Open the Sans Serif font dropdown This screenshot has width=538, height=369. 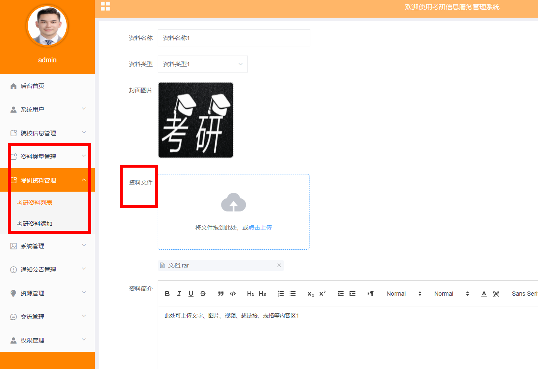(524, 294)
